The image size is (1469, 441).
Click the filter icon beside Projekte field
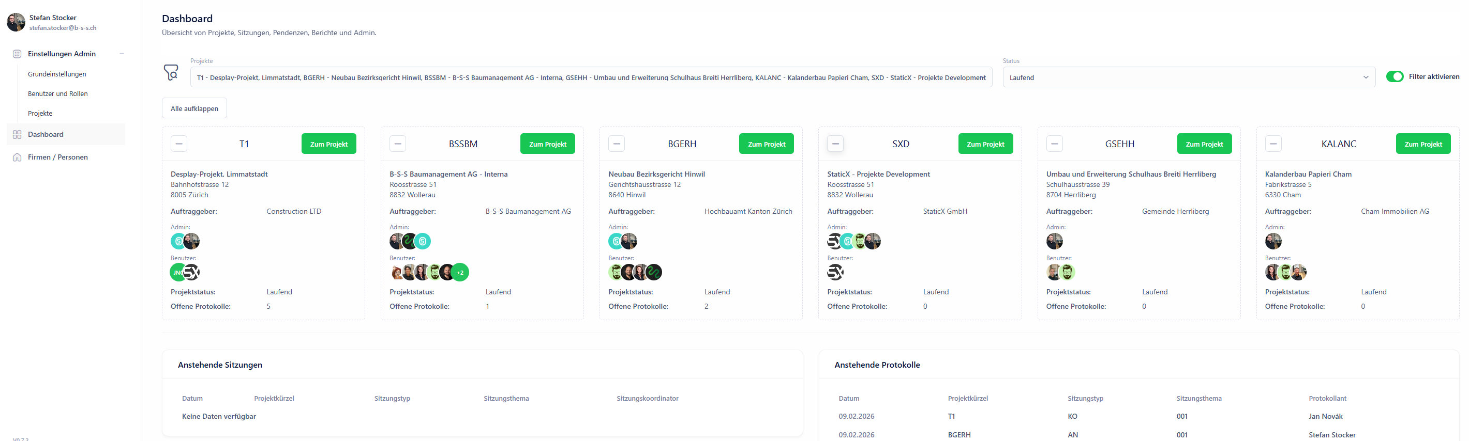(x=171, y=72)
